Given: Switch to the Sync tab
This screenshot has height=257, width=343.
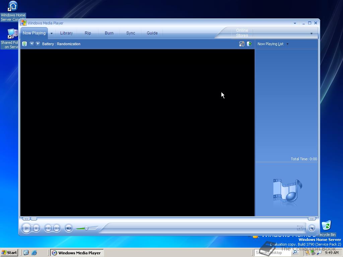Looking at the screenshot, I should [x=131, y=33].
